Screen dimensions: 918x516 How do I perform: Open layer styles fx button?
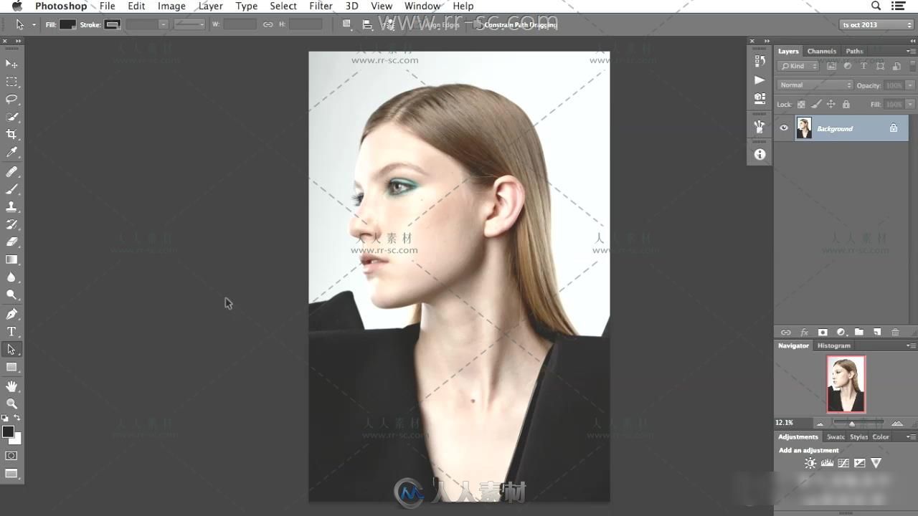click(804, 333)
